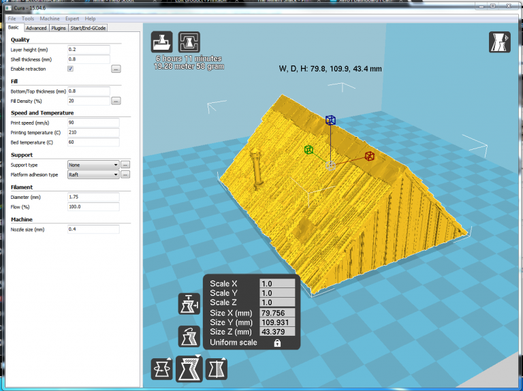Viewport: 523px width, 391px height.
Task: Open the View mode icon
Action: pos(499,42)
